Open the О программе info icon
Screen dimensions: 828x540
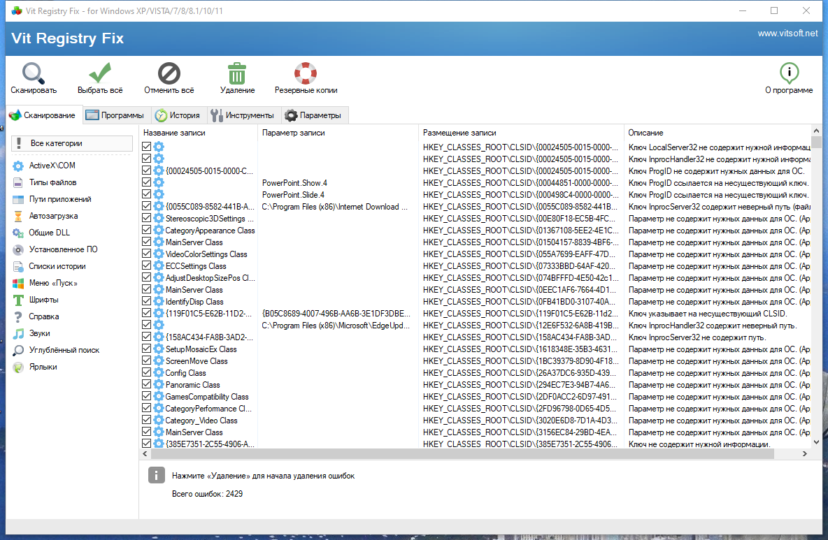[789, 73]
